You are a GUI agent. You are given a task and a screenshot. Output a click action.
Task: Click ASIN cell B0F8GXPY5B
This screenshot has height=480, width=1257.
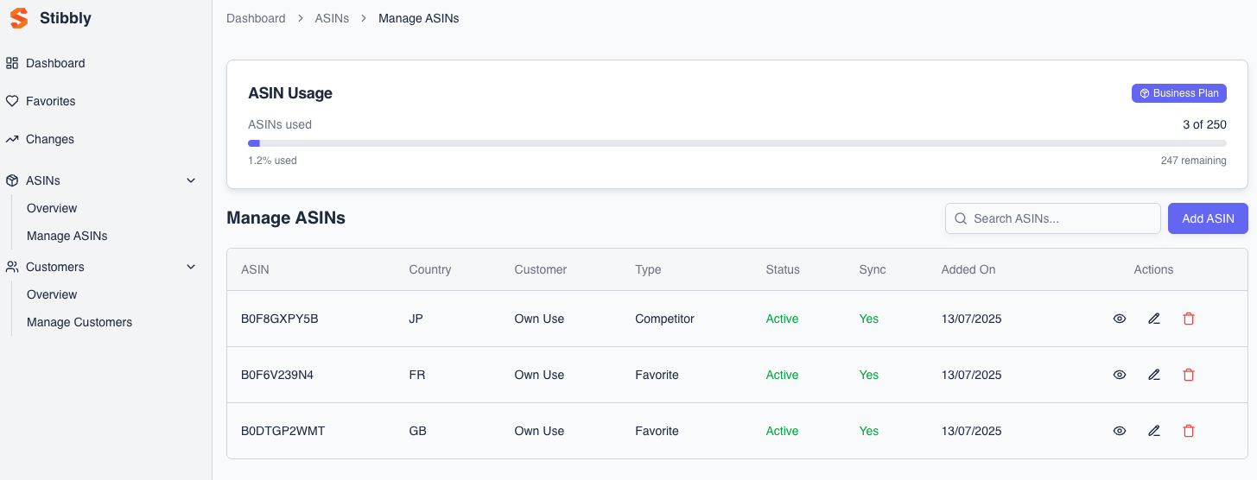(x=280, y=319)
